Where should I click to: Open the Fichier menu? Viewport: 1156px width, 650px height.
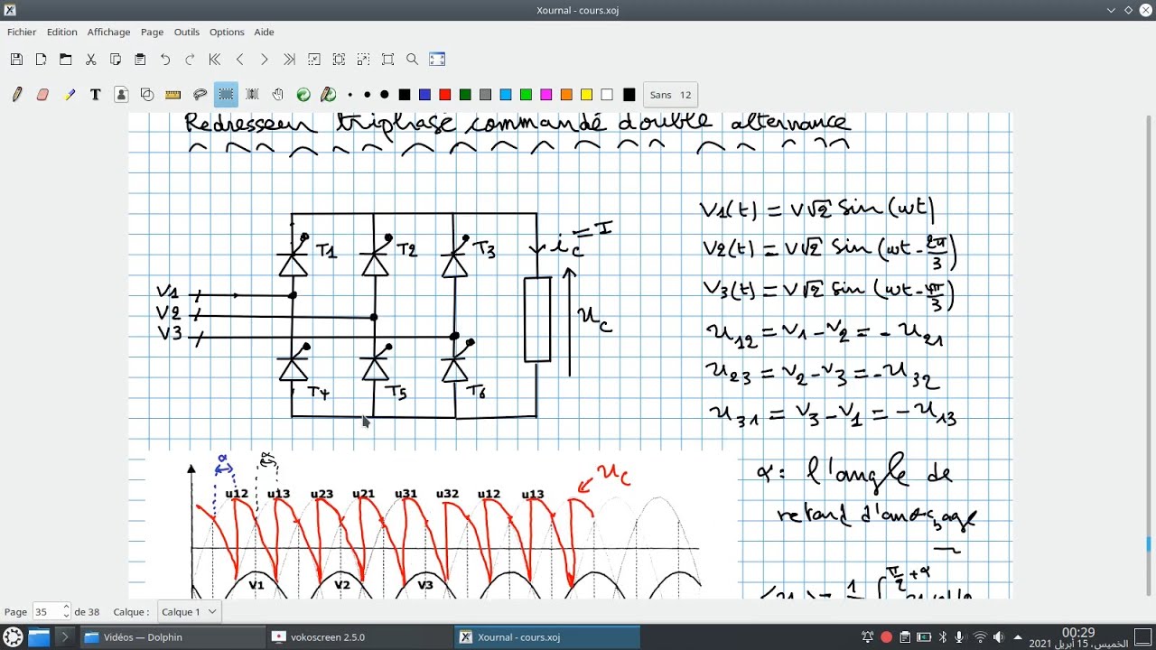[22, 32]
